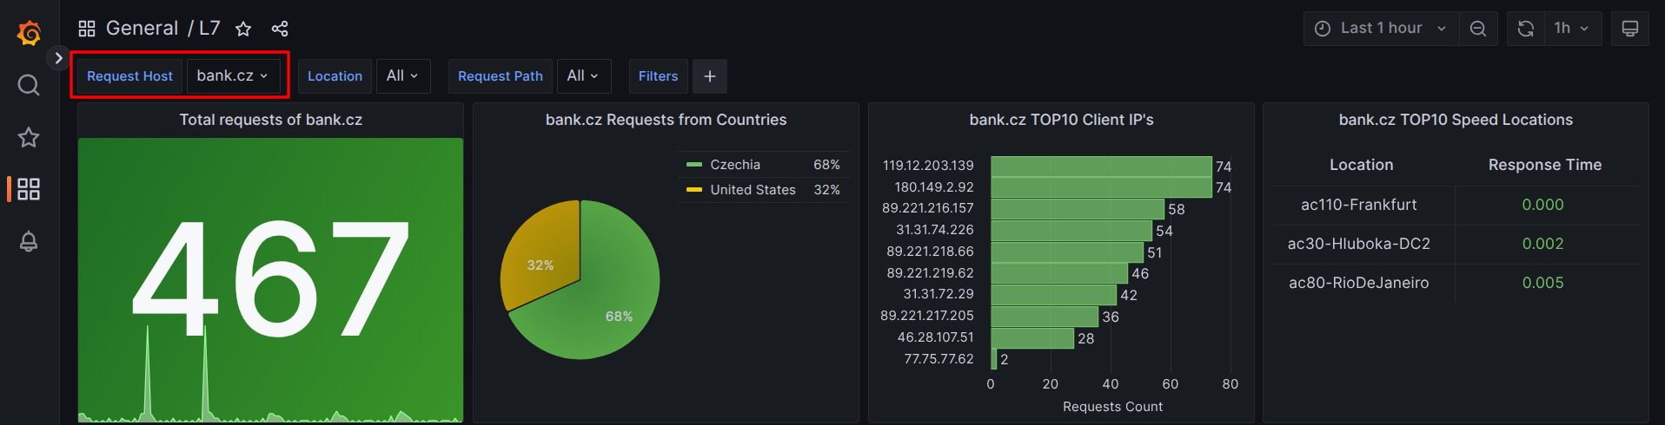
Task: Click the bar for 119.12.203.139
Action: 1101,166
